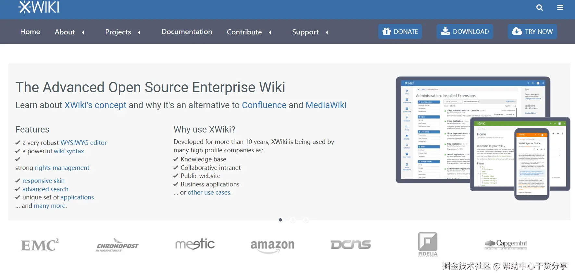Click 'The Advanced Open Source Enterprise Wiki' title
The image size is (575, 278).
pos(150,87)
